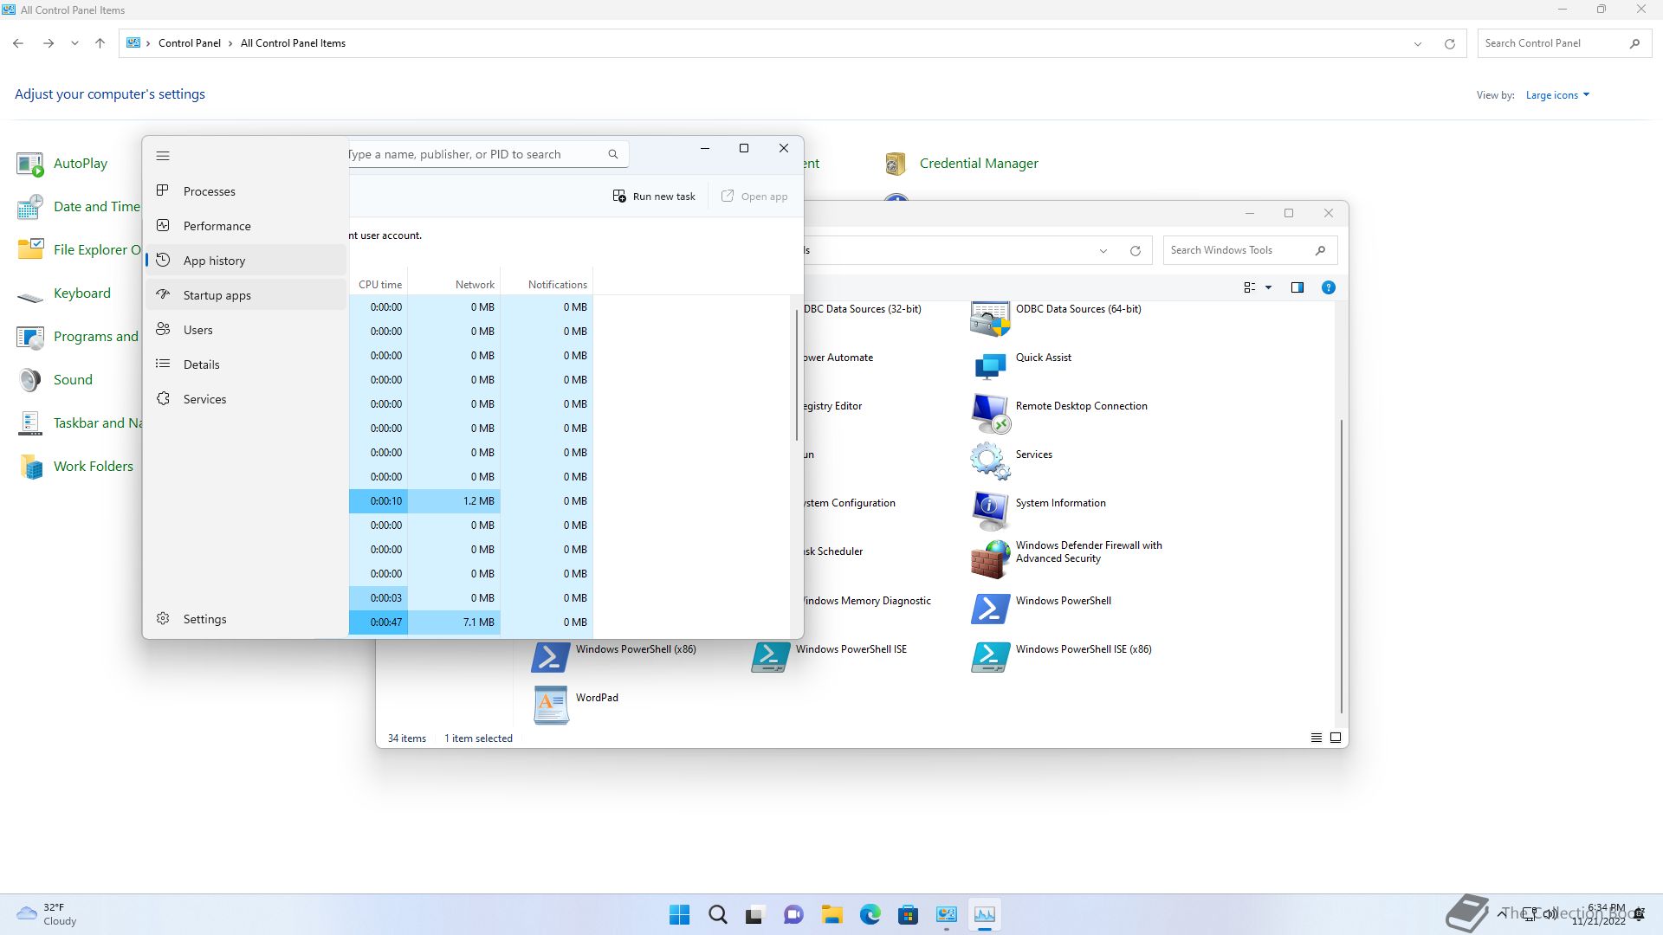Focus Search Windows Tools box
Screen dimensions: 1663x935
point(1240,250)
